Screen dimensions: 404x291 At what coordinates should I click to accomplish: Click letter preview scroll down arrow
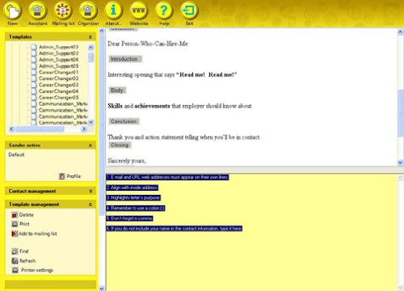(x=400, y=162)
